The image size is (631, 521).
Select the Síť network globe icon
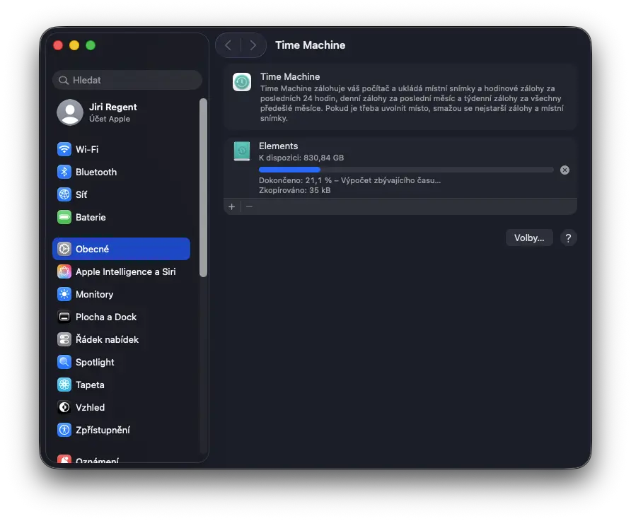pos(64,194)
